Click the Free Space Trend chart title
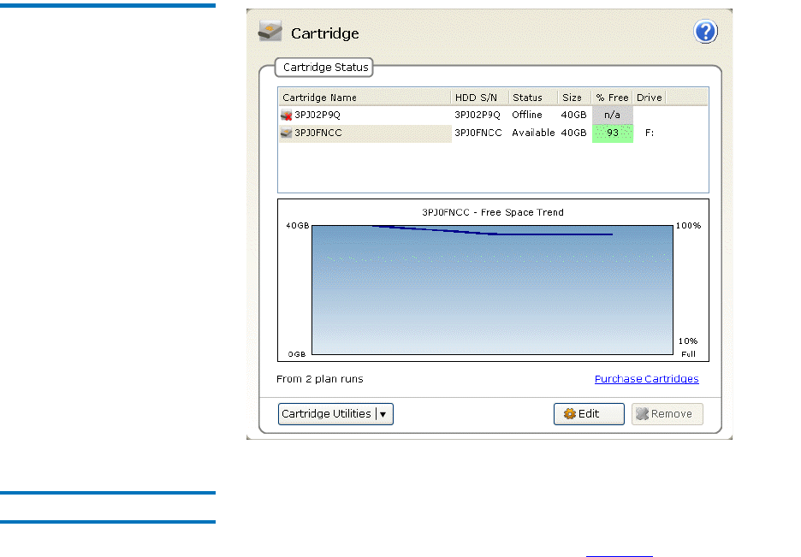This screenshot has height=557, width=801. (493, 212)
